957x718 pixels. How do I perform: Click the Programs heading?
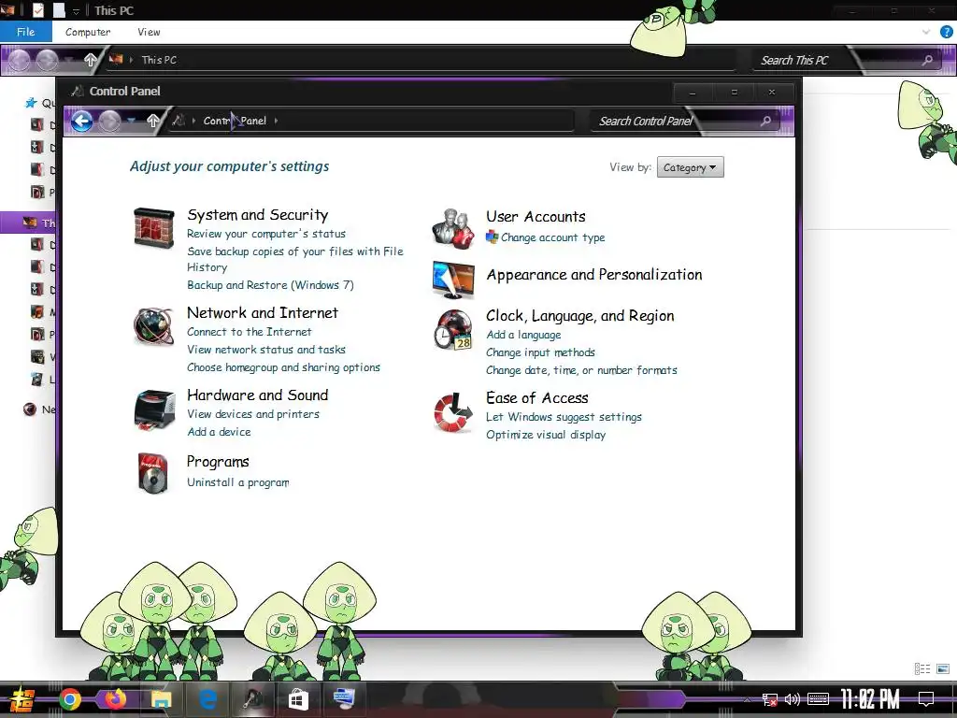point(218,462)
